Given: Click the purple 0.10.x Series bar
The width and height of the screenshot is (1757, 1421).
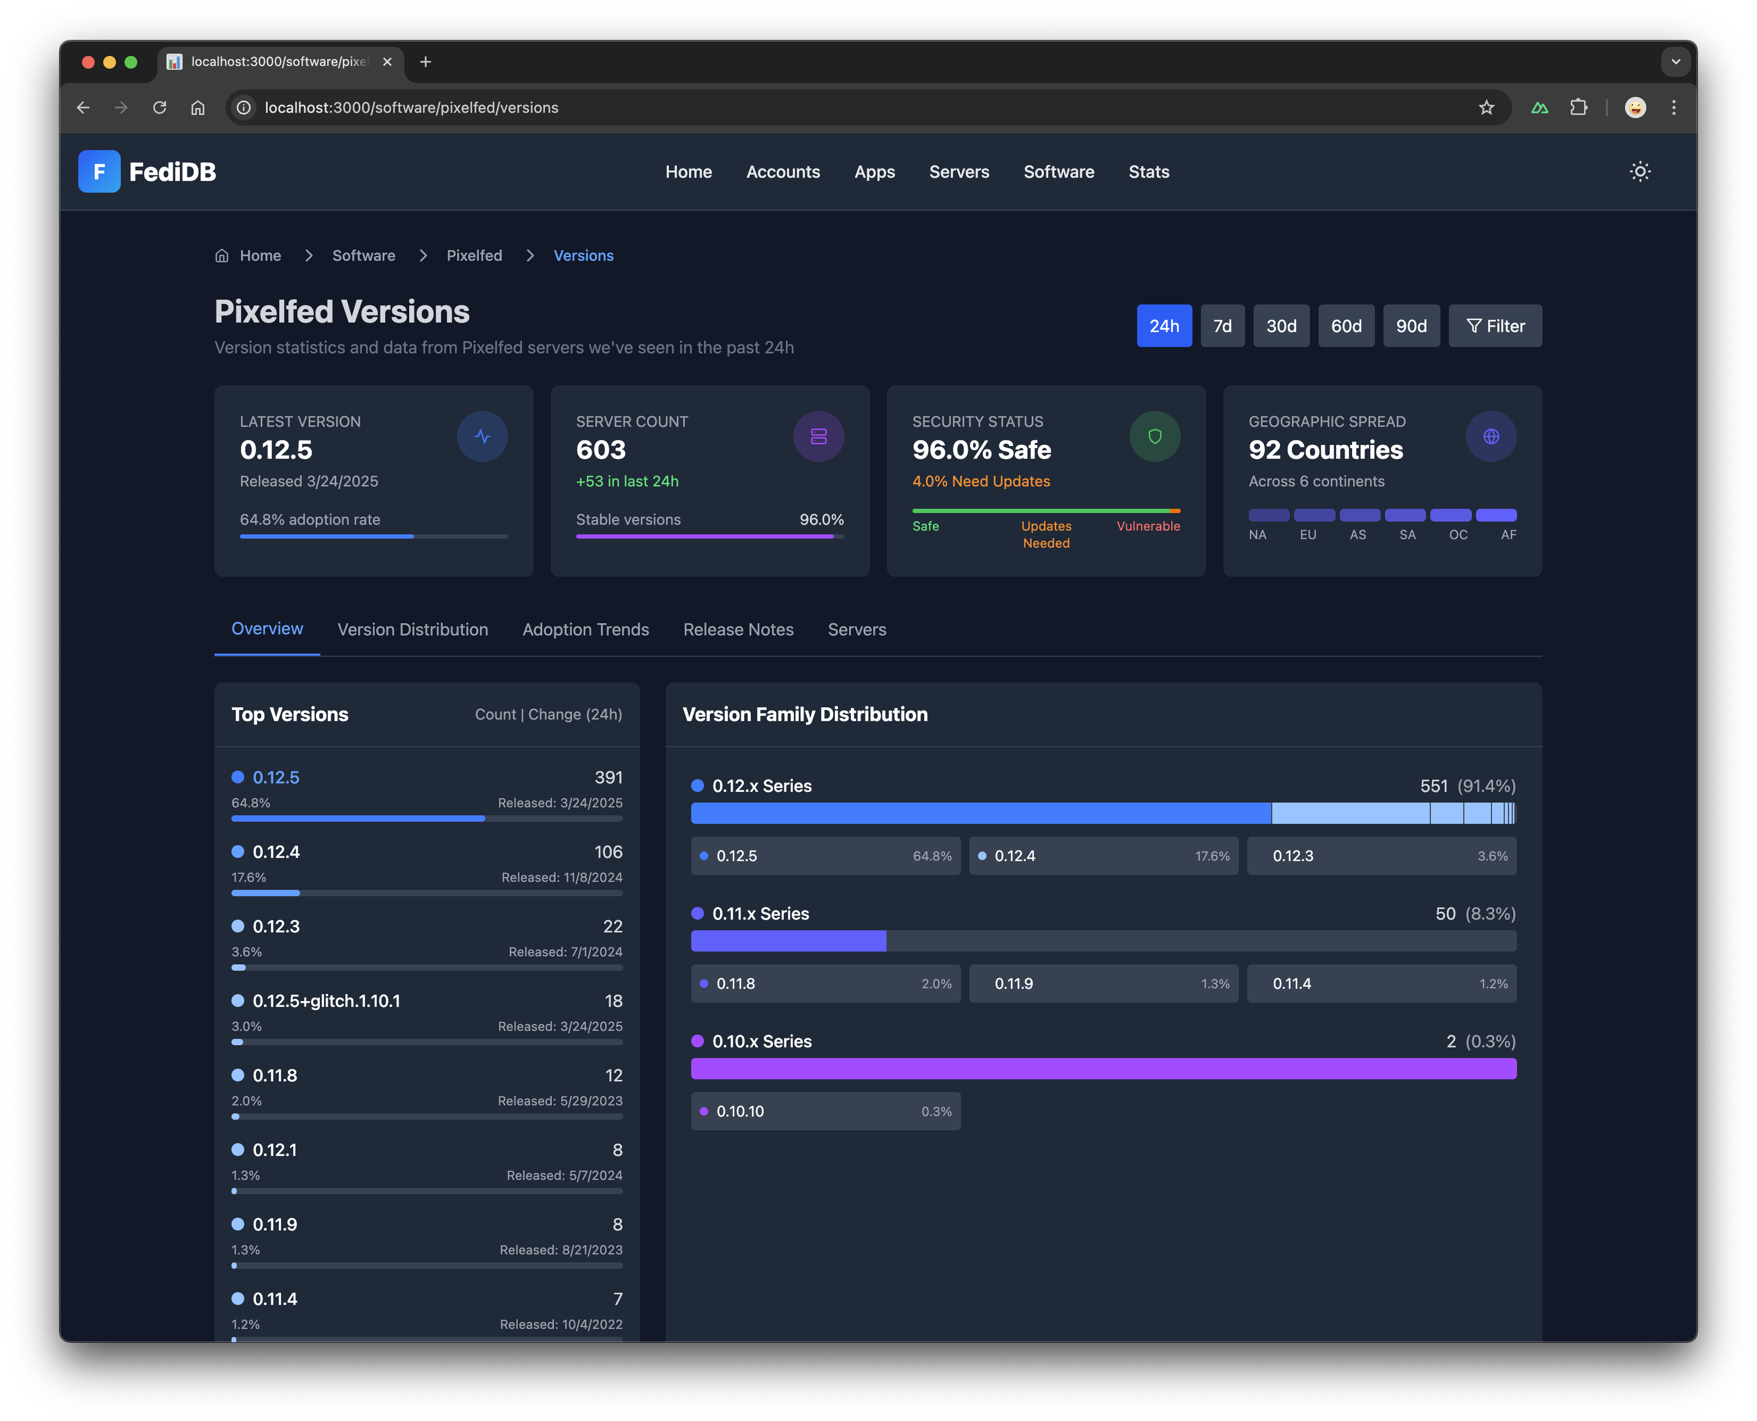Looking at the screenshot, I should pos(1103,1068).
